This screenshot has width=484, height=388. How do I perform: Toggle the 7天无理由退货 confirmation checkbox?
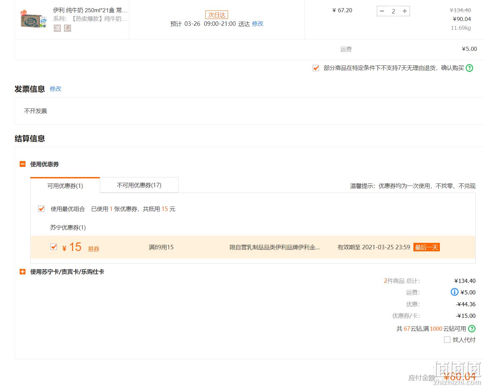(x=316, y=68)
